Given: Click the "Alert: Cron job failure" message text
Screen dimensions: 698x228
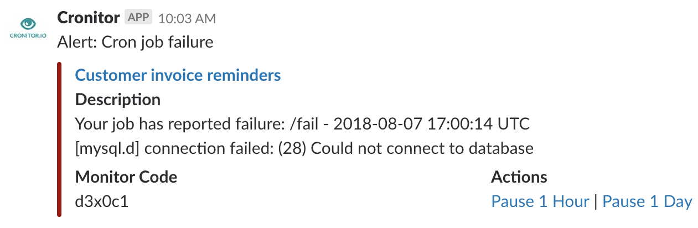Looking at the screenshot, I should [135, 42].
